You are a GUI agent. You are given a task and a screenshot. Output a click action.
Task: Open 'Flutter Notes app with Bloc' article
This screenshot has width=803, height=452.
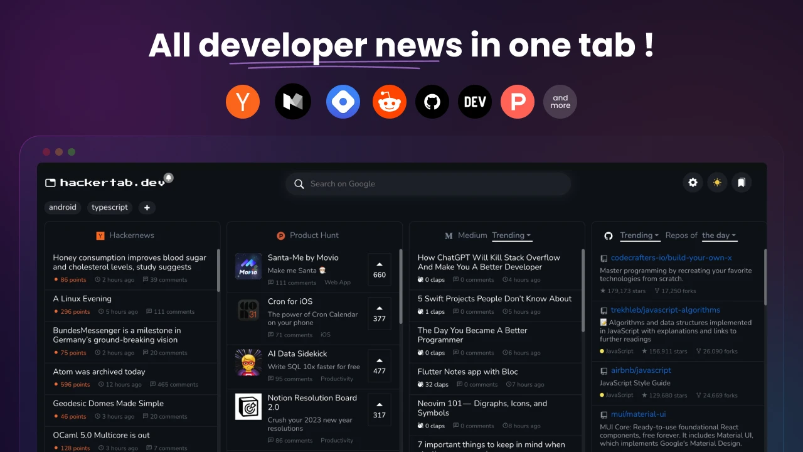pyautogui.click(x=468, y=372)
